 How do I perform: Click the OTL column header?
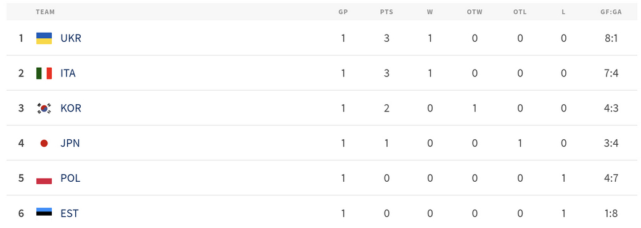(x=520, y=12)
